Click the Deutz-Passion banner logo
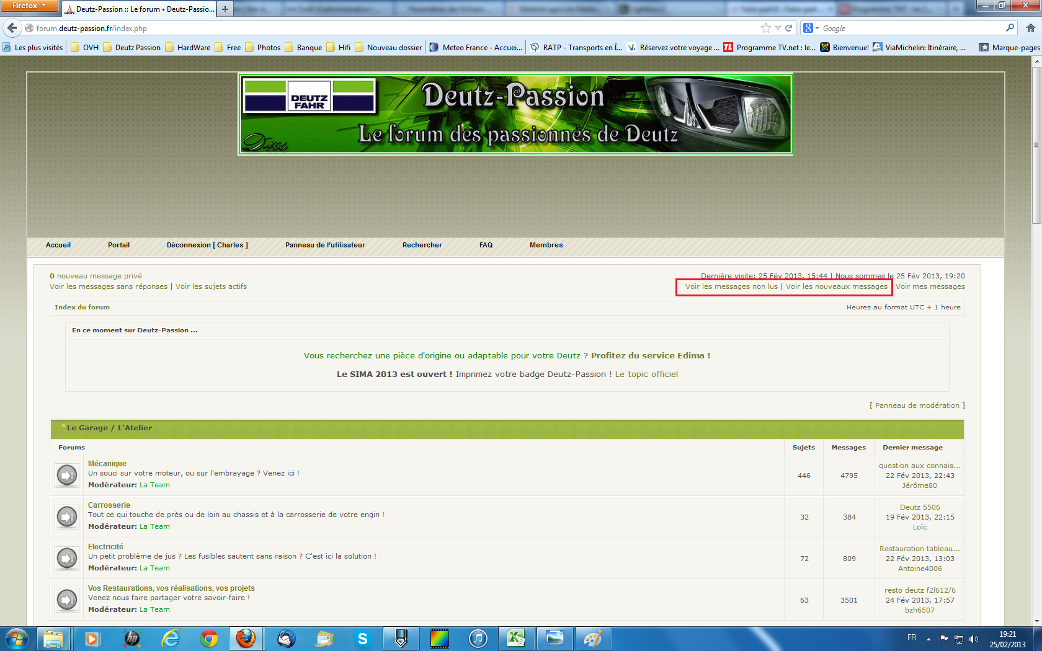1042x651 pixels. (x=515, y=114)
